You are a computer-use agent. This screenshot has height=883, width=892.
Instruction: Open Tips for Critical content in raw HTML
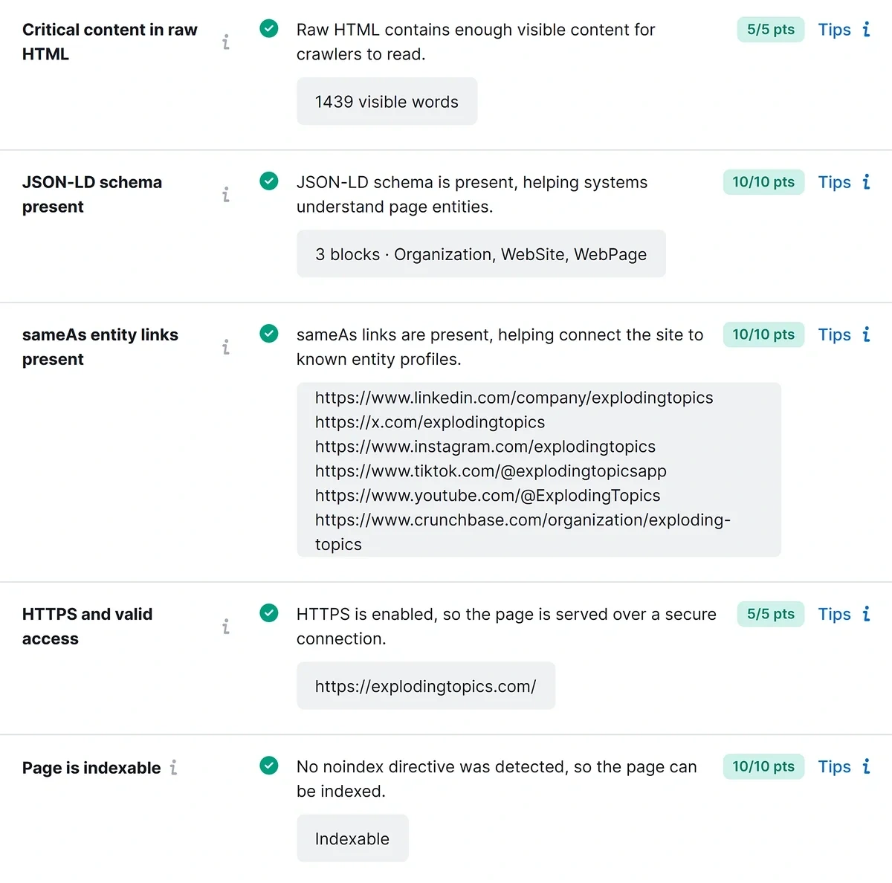(x=834, y=30)
